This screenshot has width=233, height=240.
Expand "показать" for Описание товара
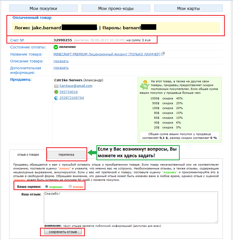[61, 61]
